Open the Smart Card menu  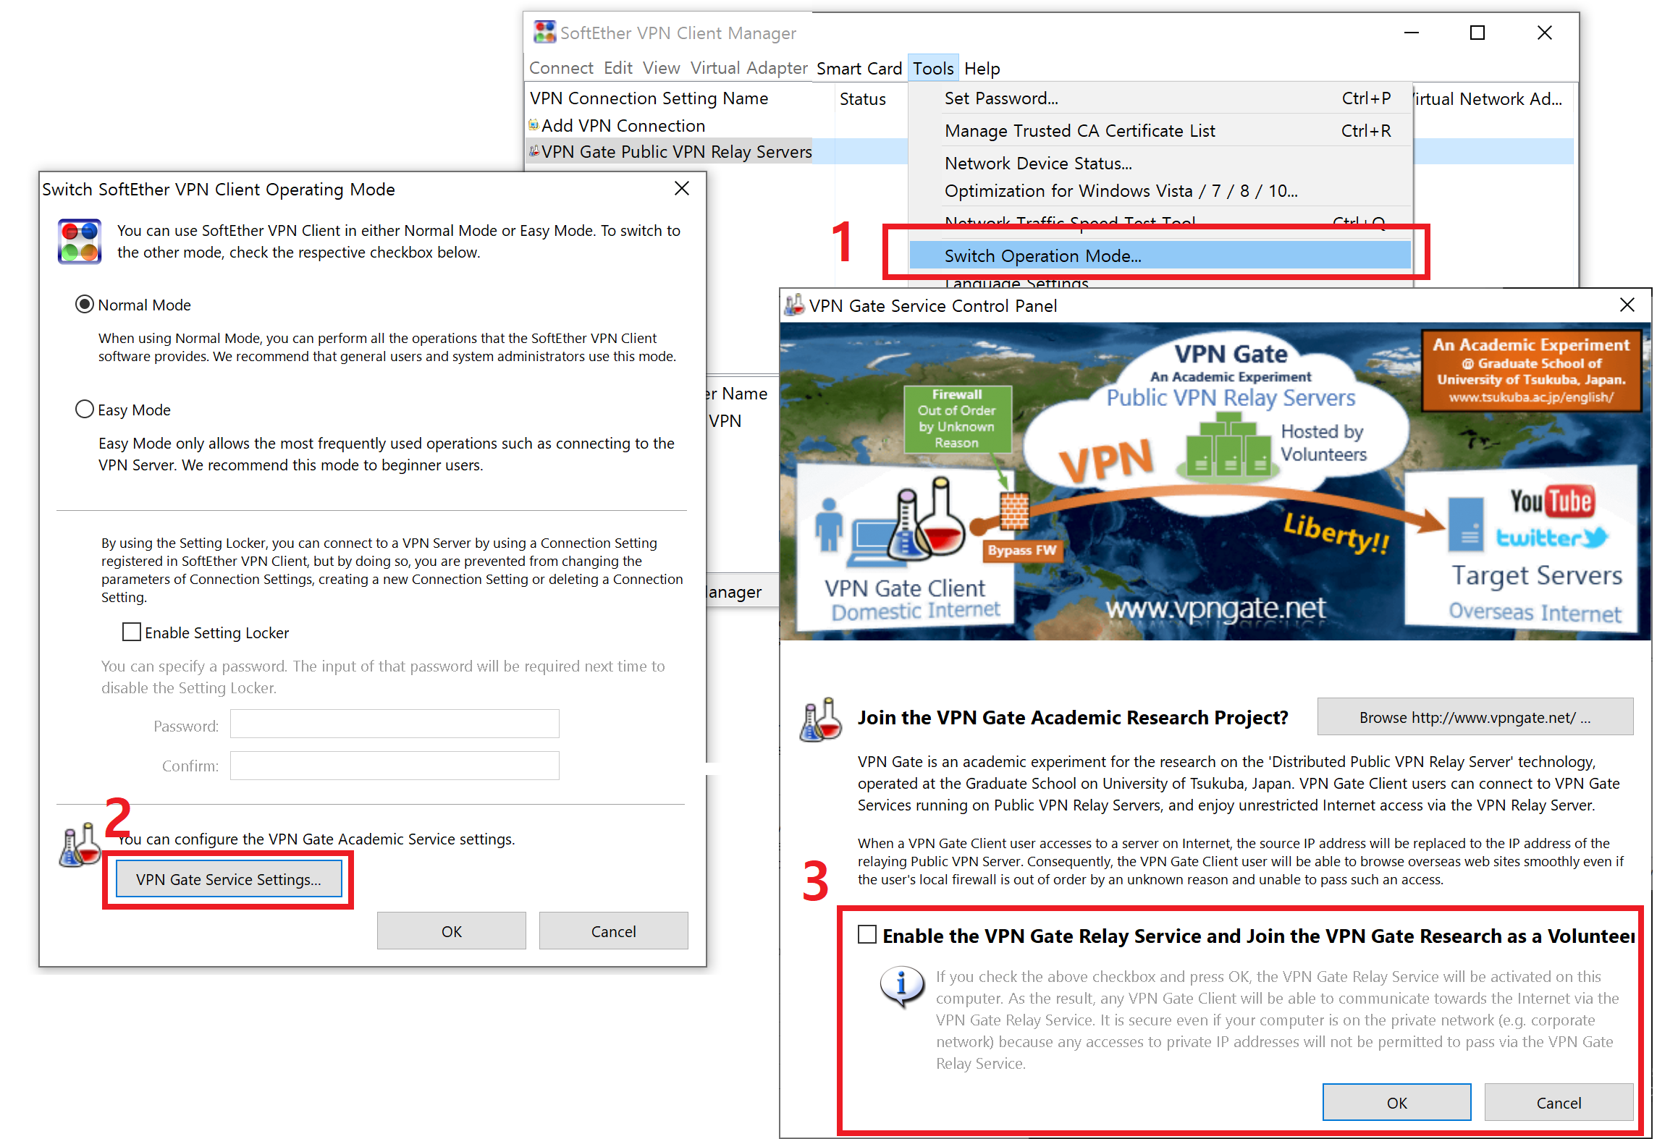pos(859,69)
